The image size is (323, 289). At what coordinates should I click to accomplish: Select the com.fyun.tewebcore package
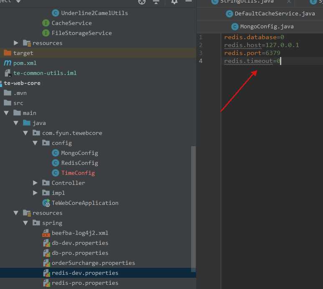click(72, 133)
